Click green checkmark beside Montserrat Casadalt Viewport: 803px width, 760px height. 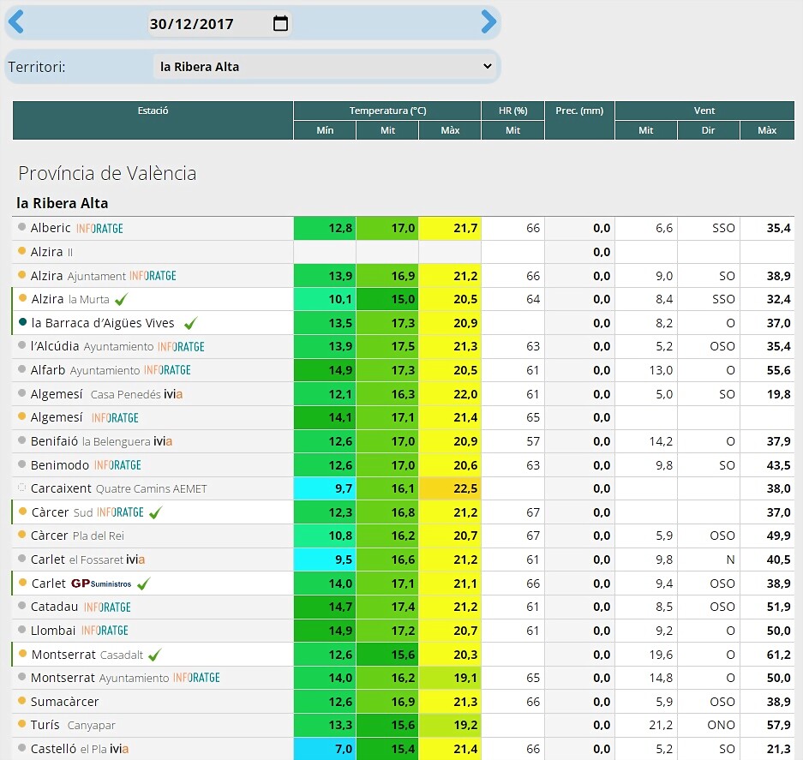tap(154, 655)
